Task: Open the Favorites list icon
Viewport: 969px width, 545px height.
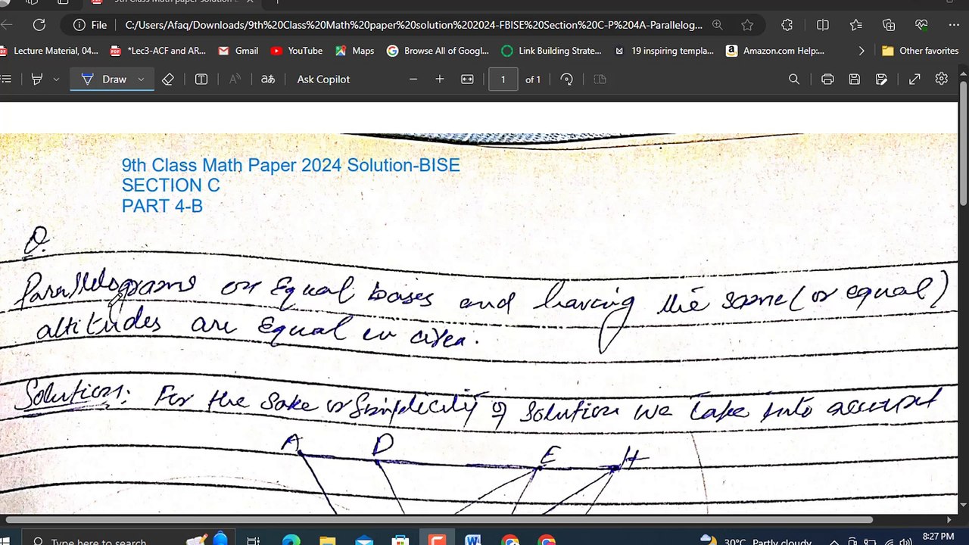Action: [855, 25]
